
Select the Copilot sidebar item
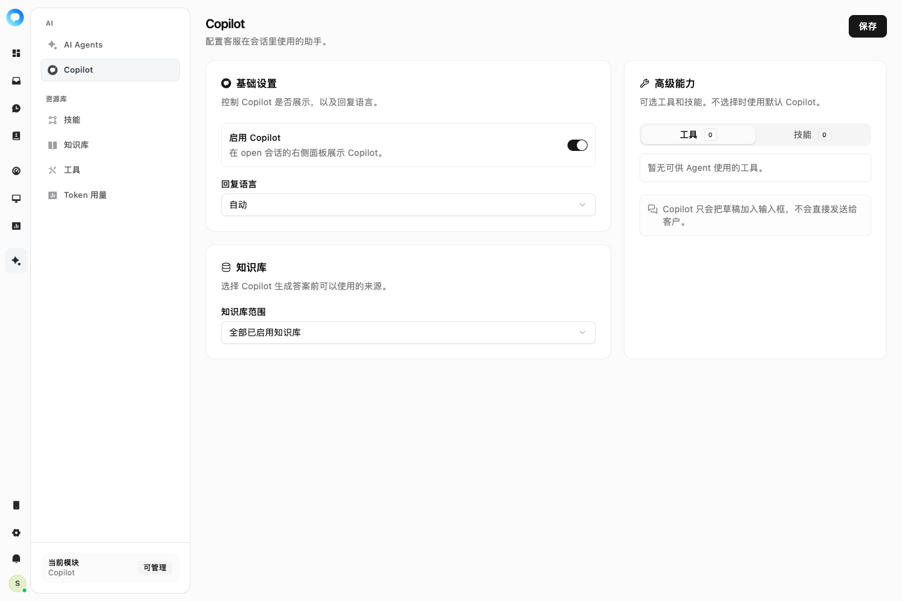tap(110, 70)
